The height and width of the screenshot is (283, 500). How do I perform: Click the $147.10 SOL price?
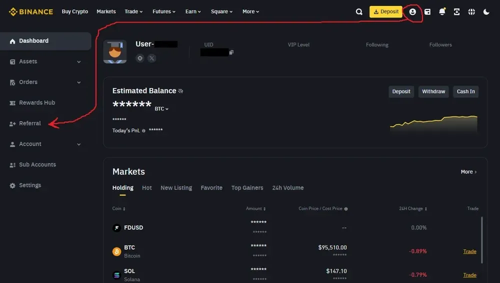pos(336,271)
